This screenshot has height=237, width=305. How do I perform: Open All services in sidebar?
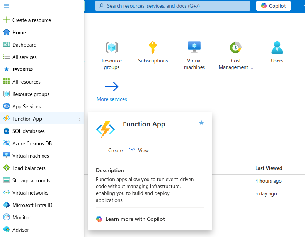(24, 57)
